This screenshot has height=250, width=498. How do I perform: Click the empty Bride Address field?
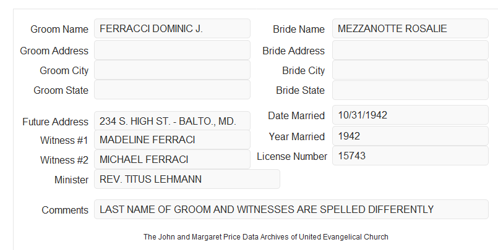click(x=410, y=50)
